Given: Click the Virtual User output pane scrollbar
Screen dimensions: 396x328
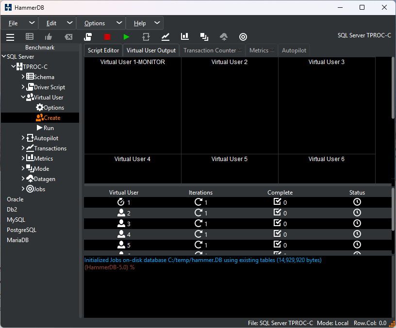Looking at the screenshot, I should click(393, 88).
